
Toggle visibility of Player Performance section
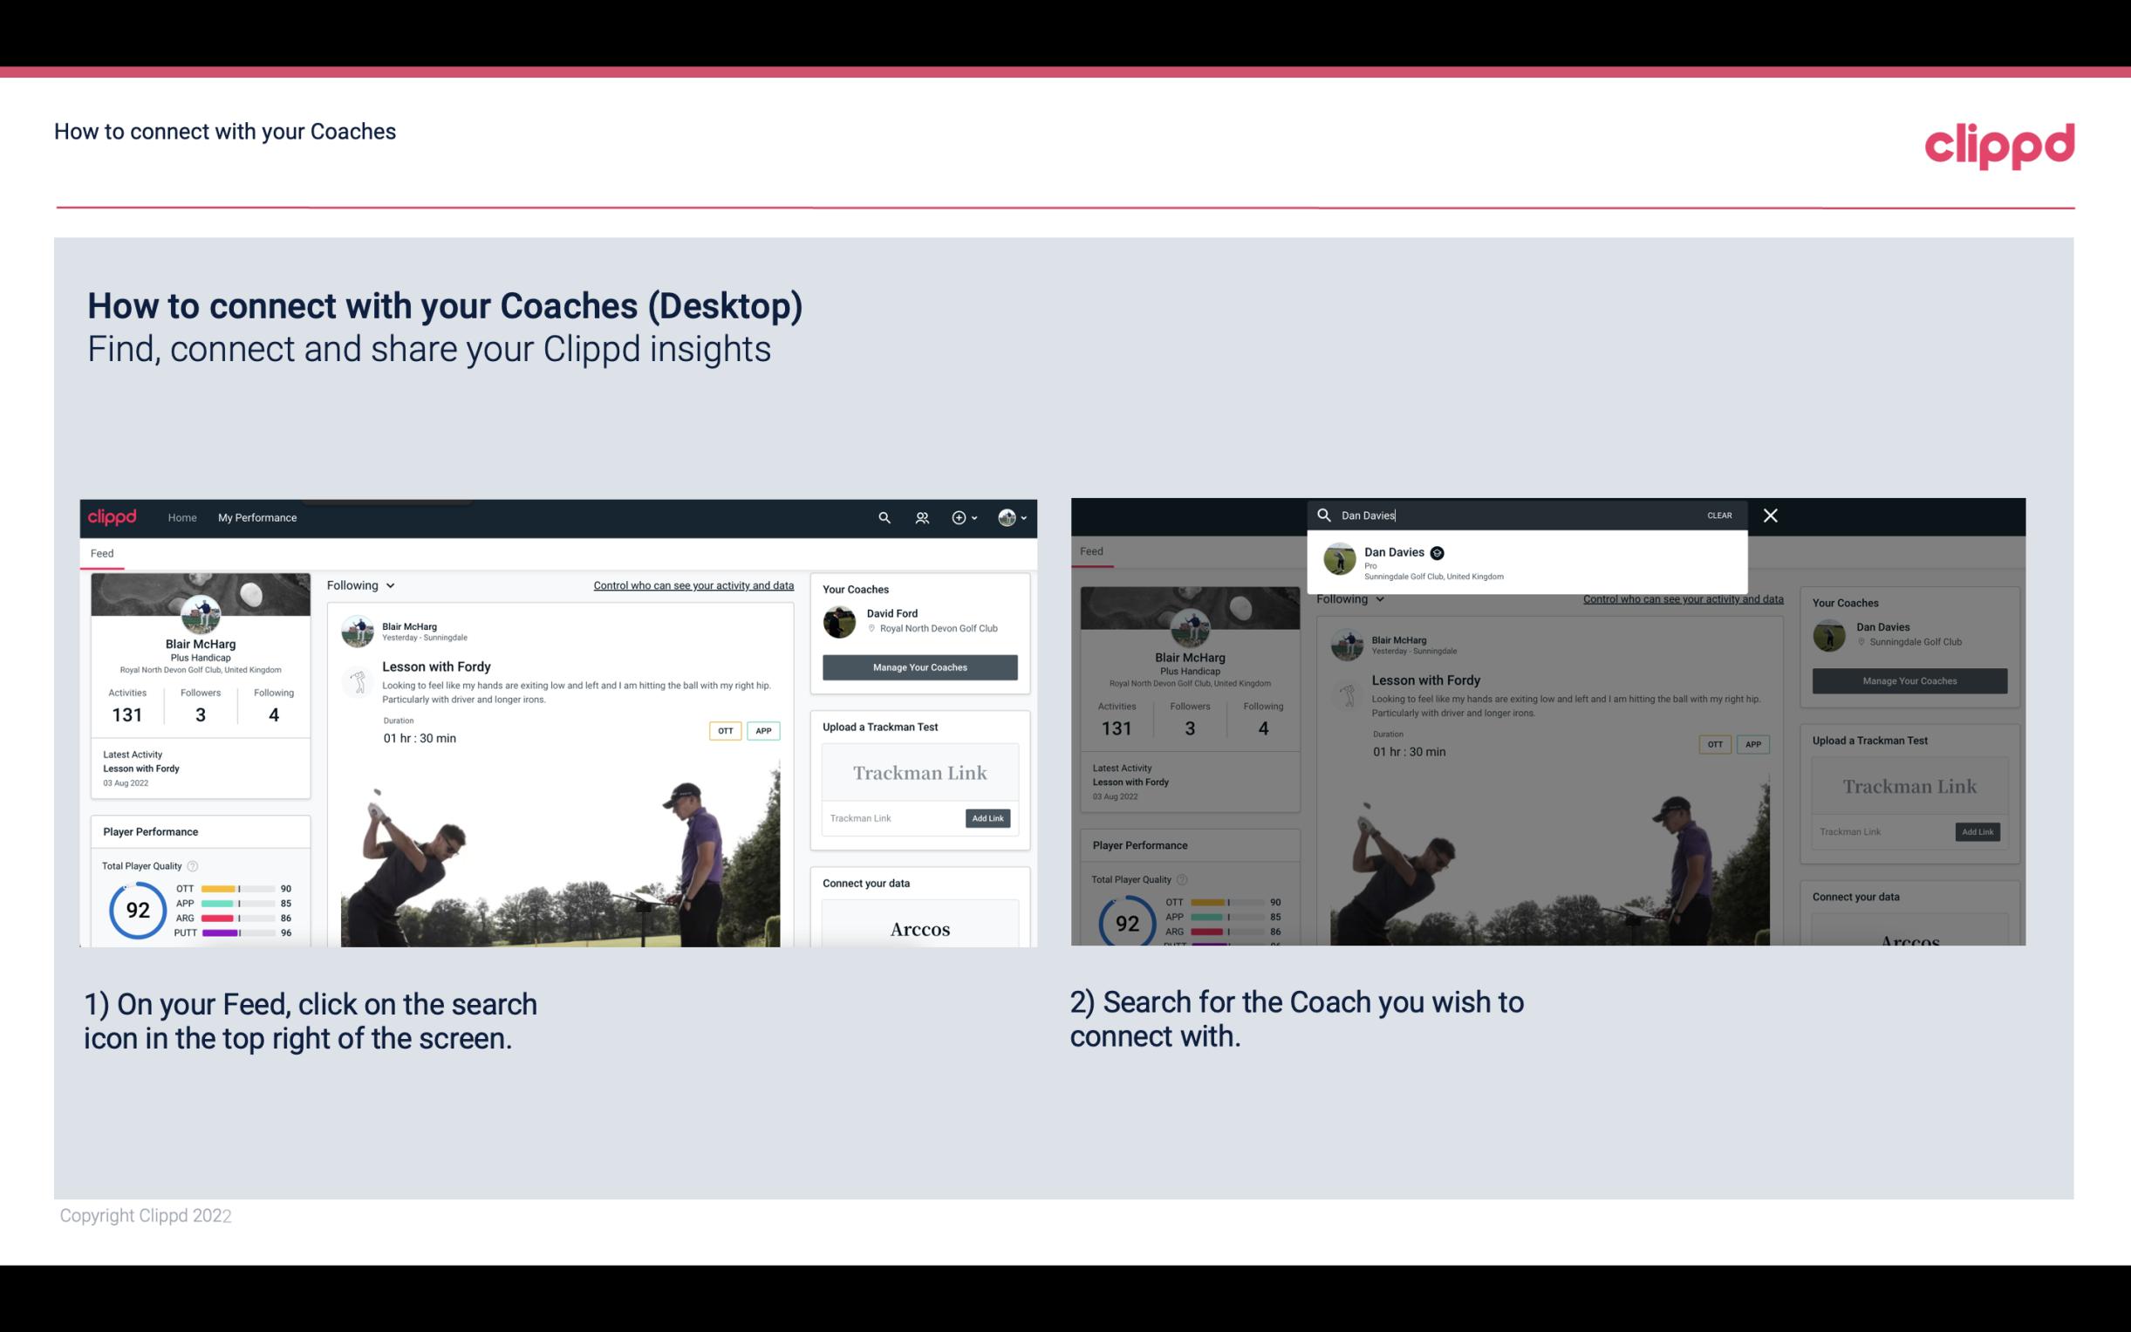tap(150, 830)
